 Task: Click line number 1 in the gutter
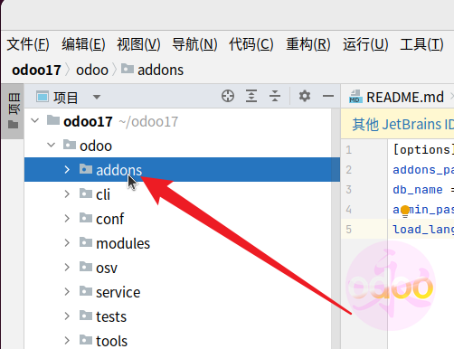(x=349, y=150)
